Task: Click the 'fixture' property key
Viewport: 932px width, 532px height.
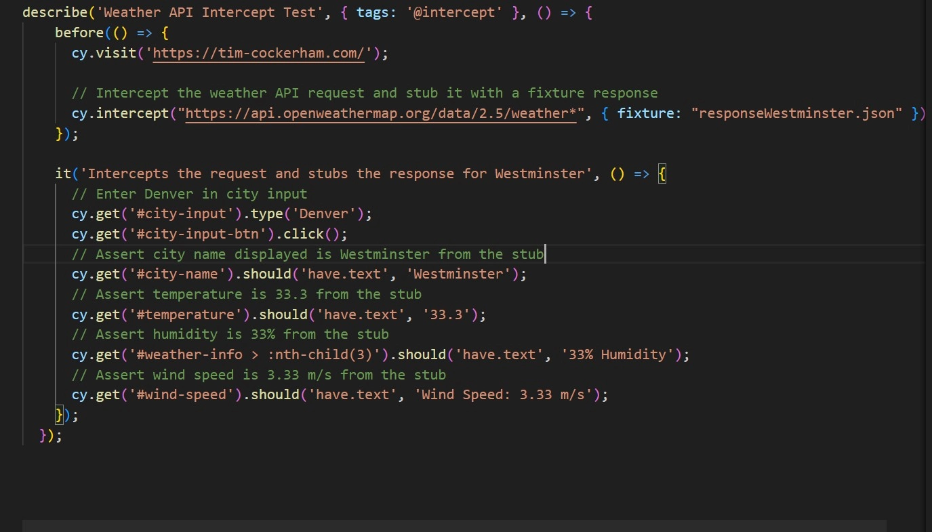Action: [645, 114]
